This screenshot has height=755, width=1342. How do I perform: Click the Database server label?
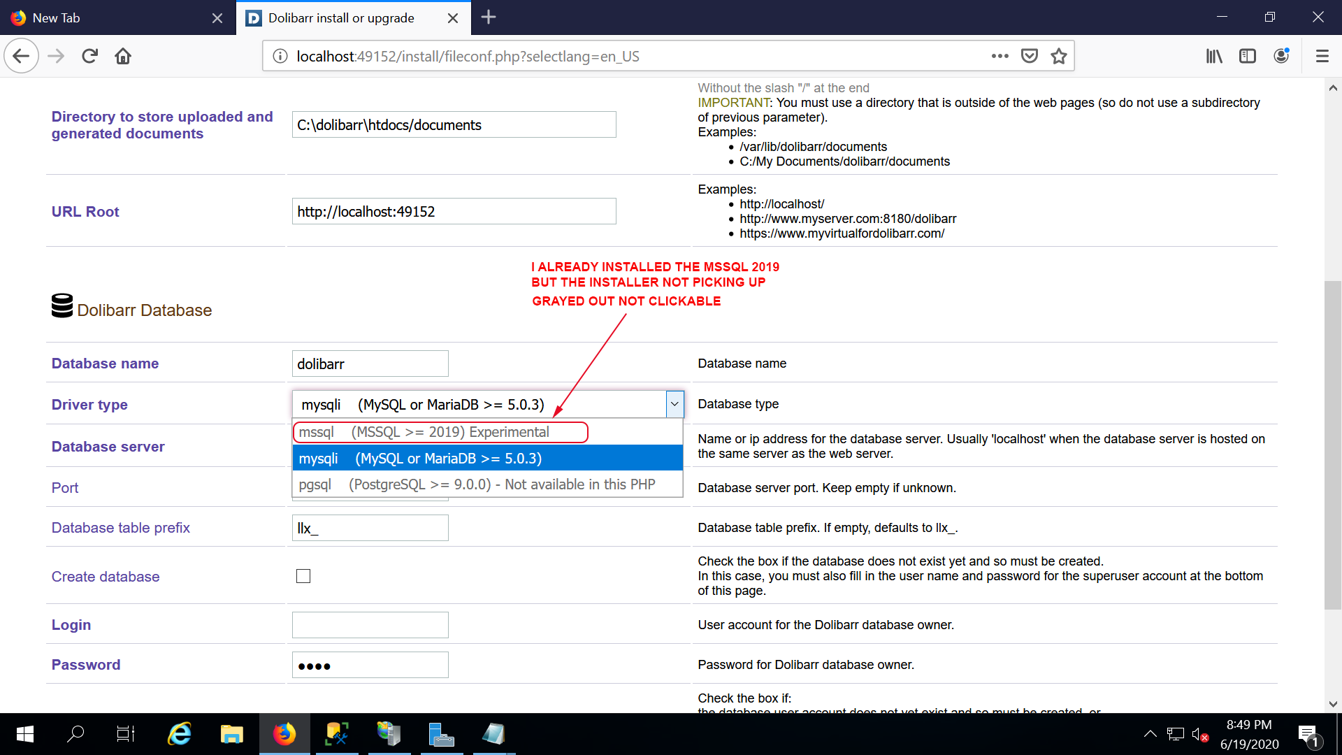coord(108,447)
